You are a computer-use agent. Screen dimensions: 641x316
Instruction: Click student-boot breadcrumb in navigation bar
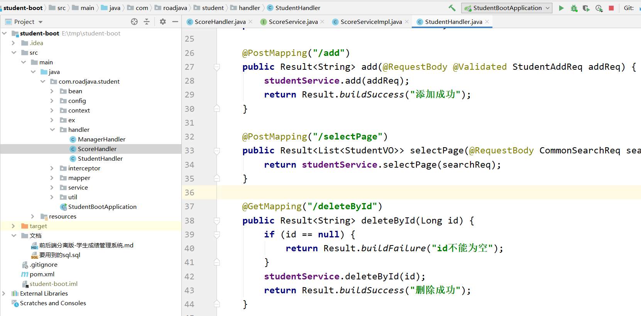pos(23,8)
